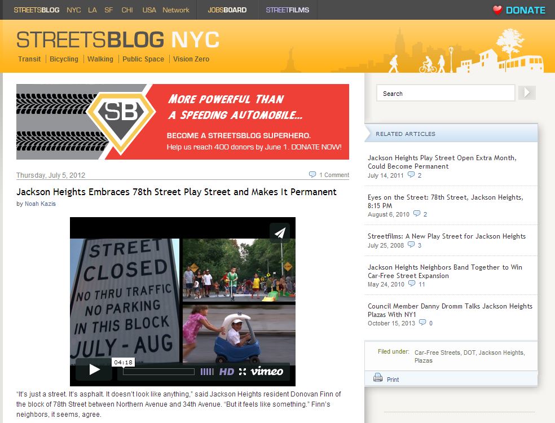
Task: Click the Streetsblog NYC header logo
Action: click(x=118, y=39)
